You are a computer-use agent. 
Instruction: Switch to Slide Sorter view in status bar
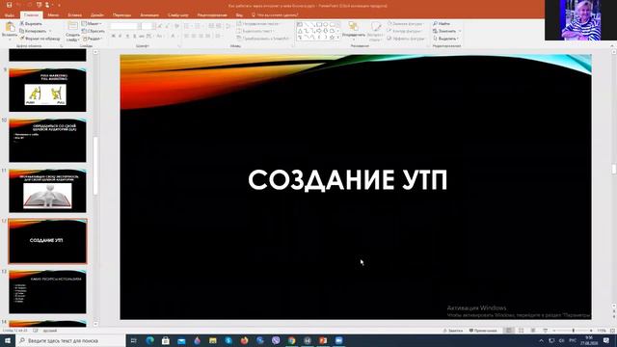(521, 331)
